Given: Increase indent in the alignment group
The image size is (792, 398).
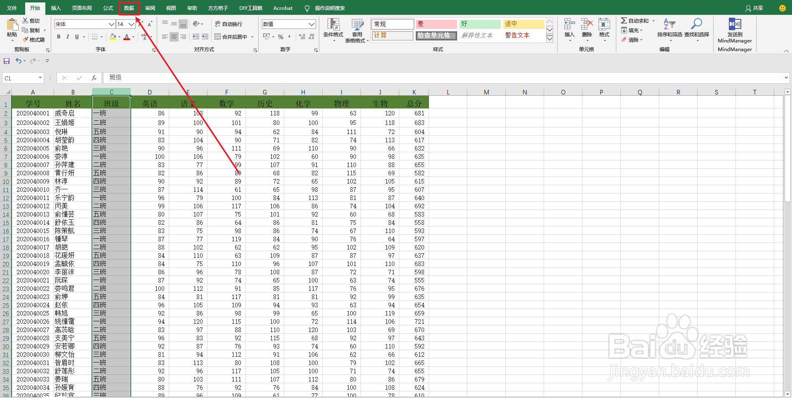Looking at the screenshot, I should 205,37.
